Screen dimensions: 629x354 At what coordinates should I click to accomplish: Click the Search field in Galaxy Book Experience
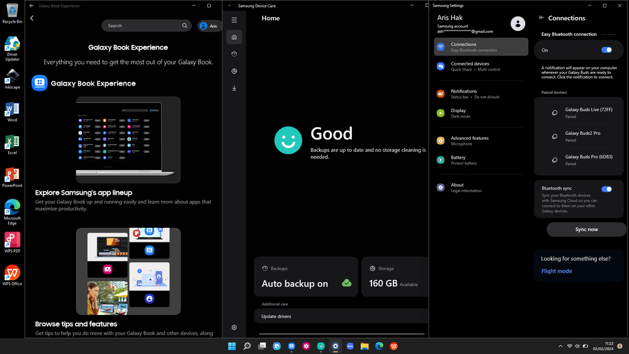(147, 25)
